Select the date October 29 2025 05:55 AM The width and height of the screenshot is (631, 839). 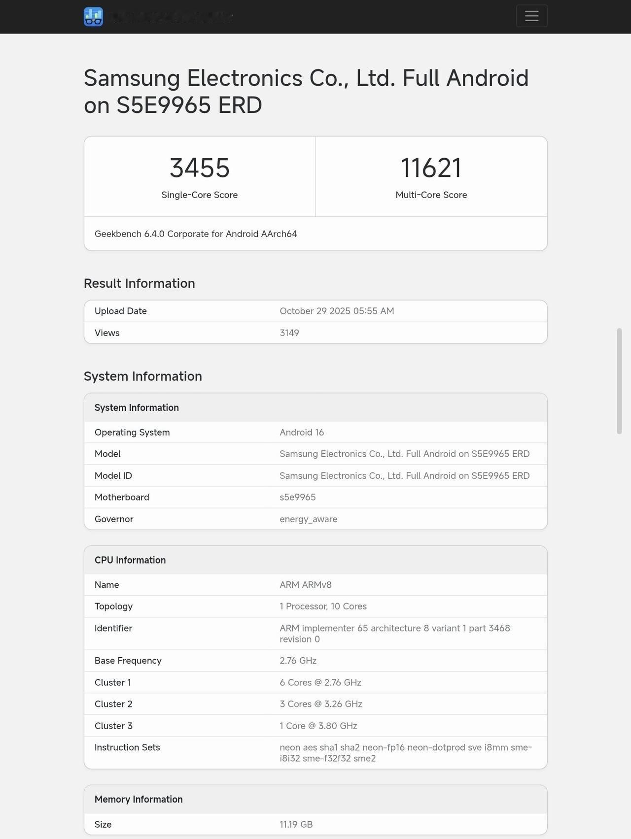[337, 311]
